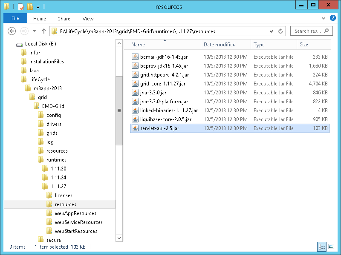Sort files by Size column header
The image size is (341, 255).
coord(304,45)
